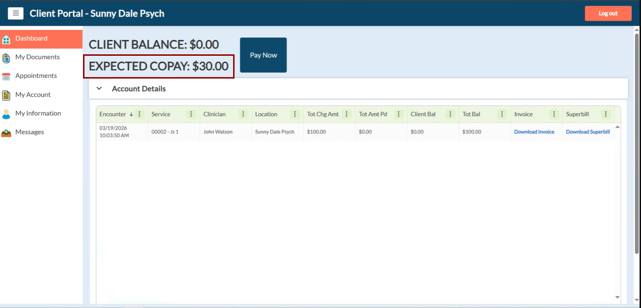Image resolution: width=641 pixels, height=308 pixels.
Task: Click the My Account invoice icon
Action: 6,95
